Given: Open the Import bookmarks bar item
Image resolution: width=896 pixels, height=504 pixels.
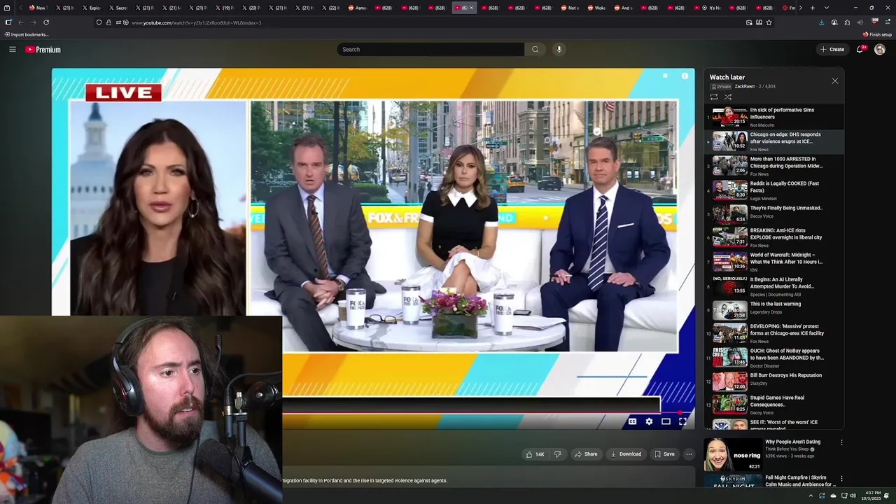Looking at the screenshot, I should 27,34.
